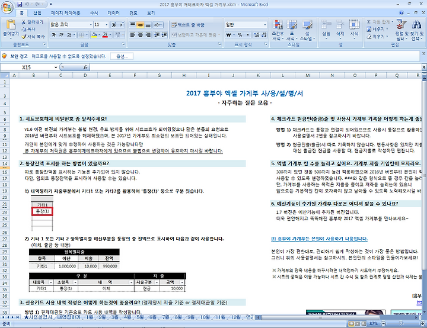The height and width of the screenshot is (328, 427).
Task: Increase decimal places
Action: tap(257, 35)
